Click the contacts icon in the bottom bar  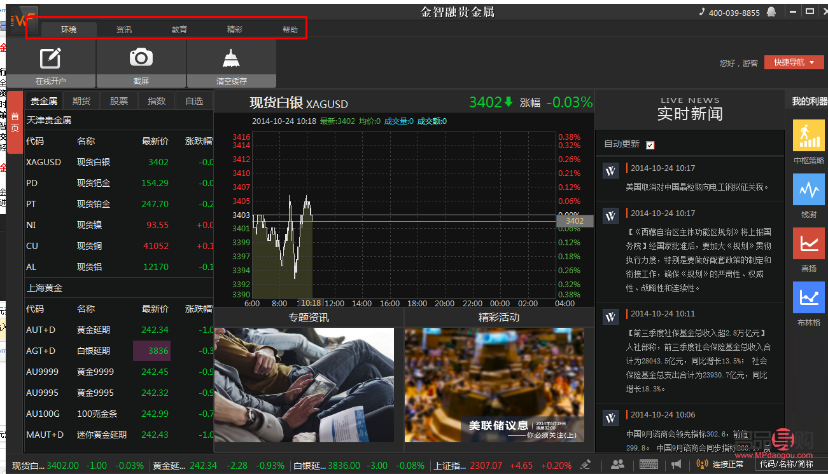pos(618,465)
